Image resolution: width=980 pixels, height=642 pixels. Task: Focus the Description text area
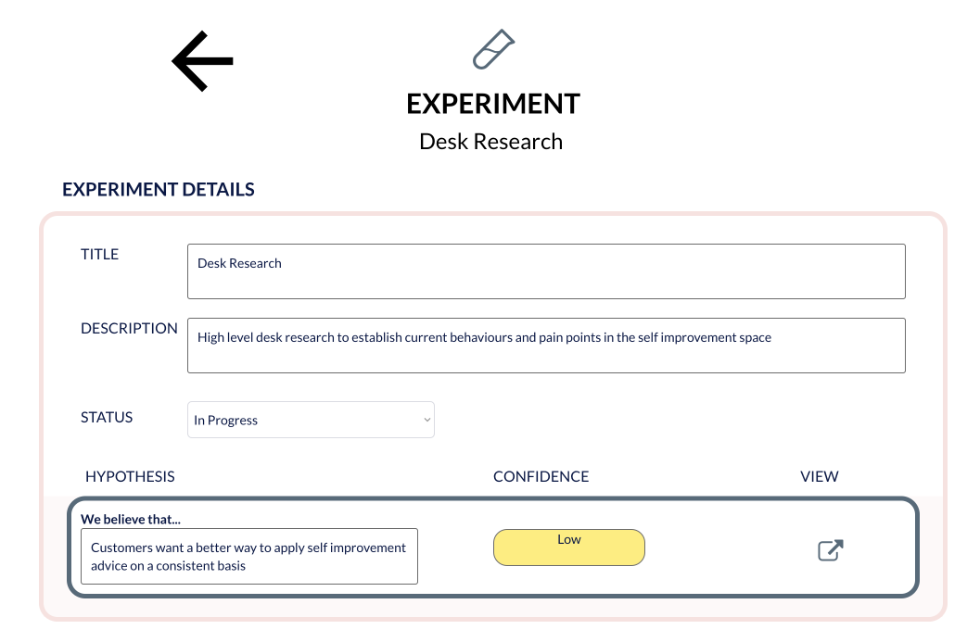[546, 346]
